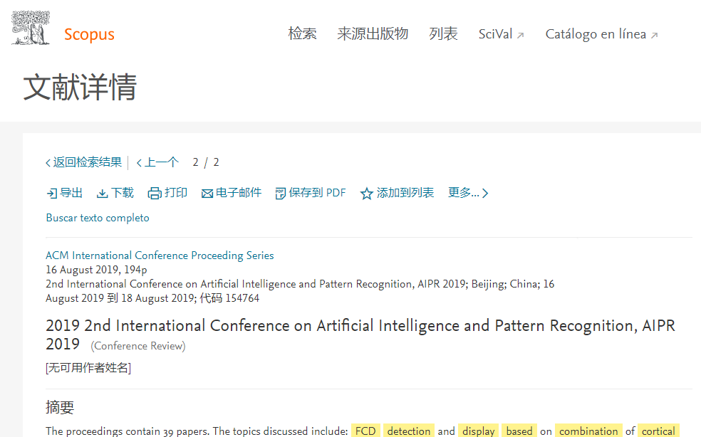Click the 打印 printer icon
The width and height of the screenshot is (701, 437).
(155, 194)
